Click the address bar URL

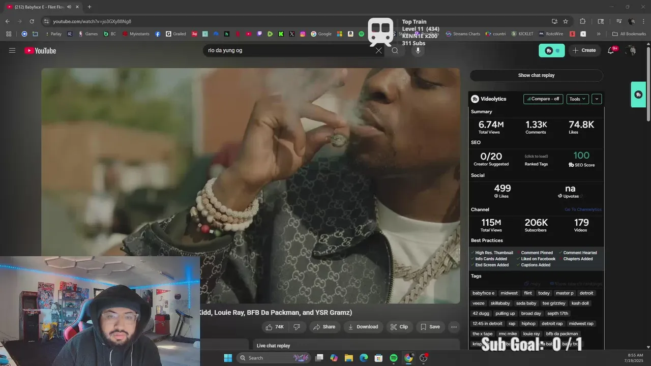click(92, 21)
